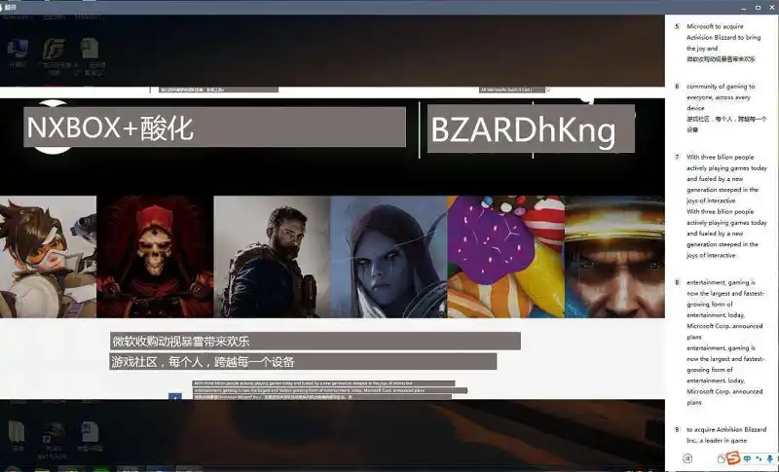
Task: Select the 游戏社区，每个人 overlay line
Action: (x=303, y=361)
